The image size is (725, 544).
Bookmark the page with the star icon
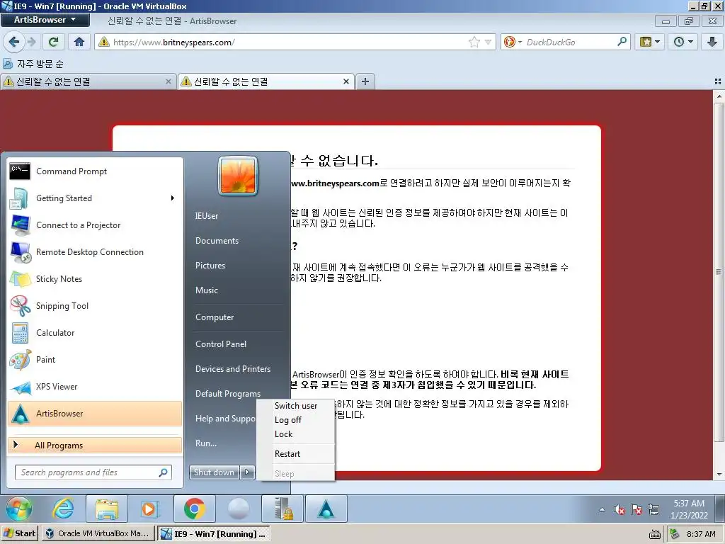tap(474, 42)
